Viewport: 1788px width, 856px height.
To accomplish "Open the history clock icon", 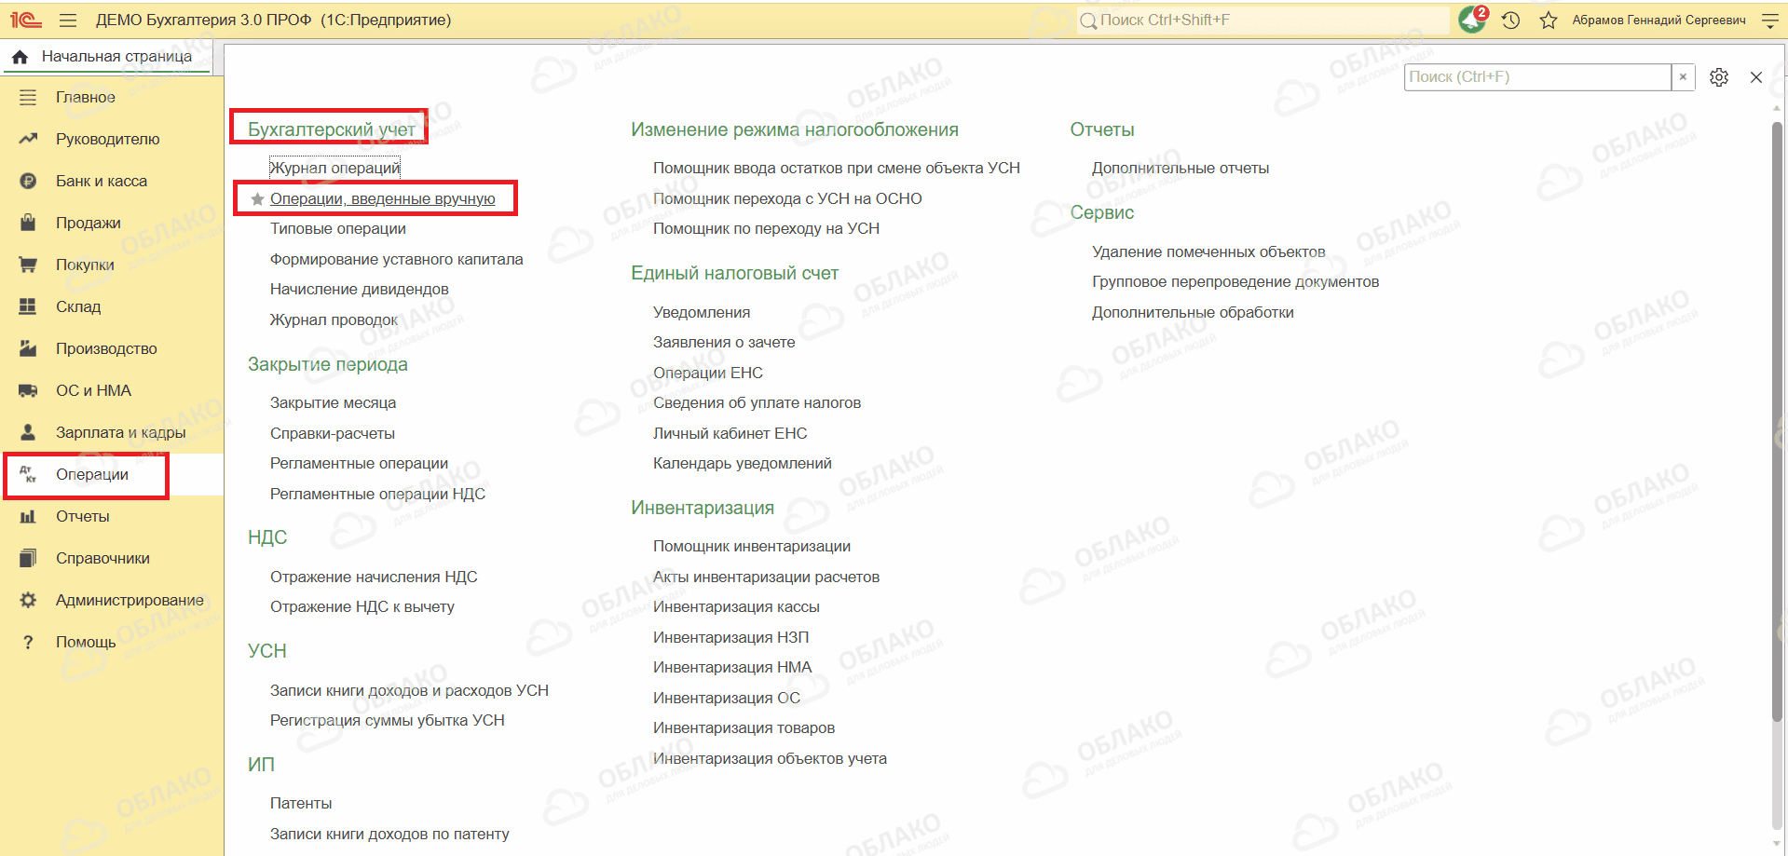I will pyautogui.click(x=1511, y=20).
